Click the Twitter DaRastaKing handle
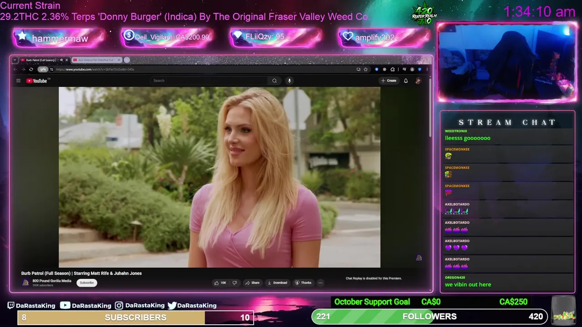Image resolution: width=582 pixels, height=327 pixels. click(x=192, y=306)
